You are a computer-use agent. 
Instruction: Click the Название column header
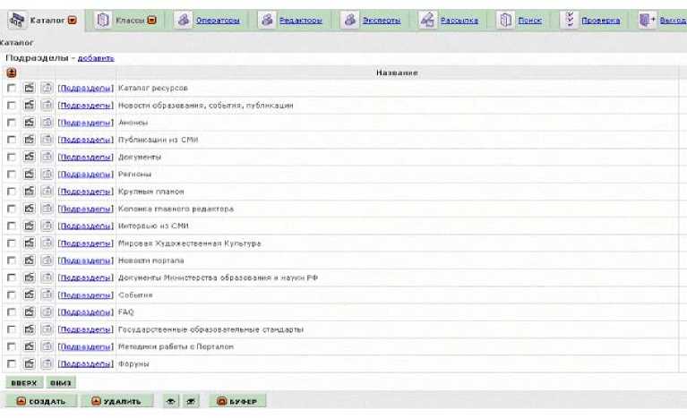[x=397, y=73]
